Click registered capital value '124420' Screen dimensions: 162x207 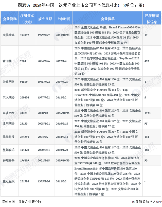(24, 150)
